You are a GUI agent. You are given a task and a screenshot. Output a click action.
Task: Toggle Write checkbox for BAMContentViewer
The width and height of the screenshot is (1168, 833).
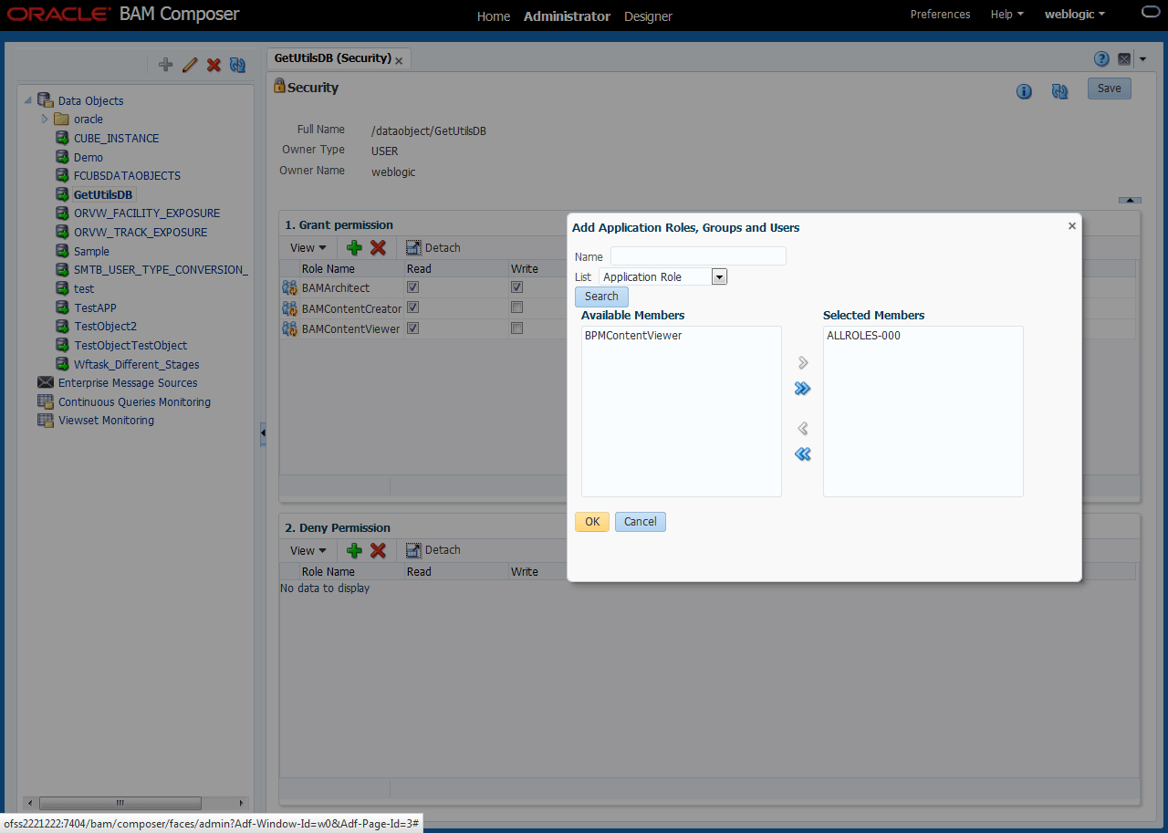(516, 328)
